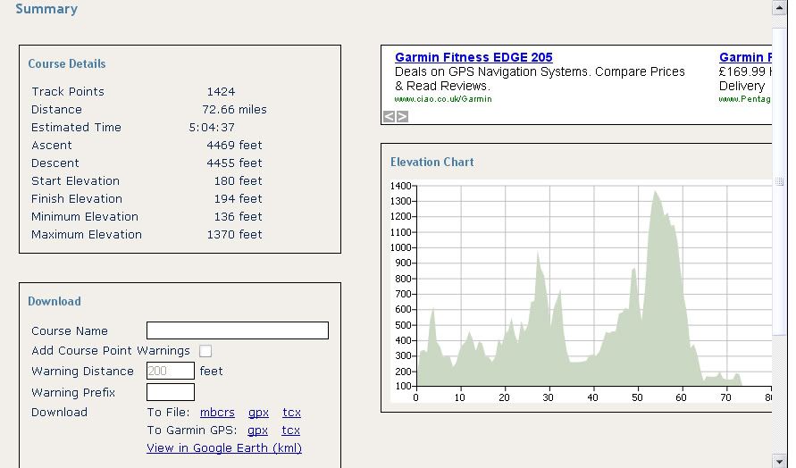Click the Warning Distance field
This screenshot has height=468, width=796.
click(171, 371)
